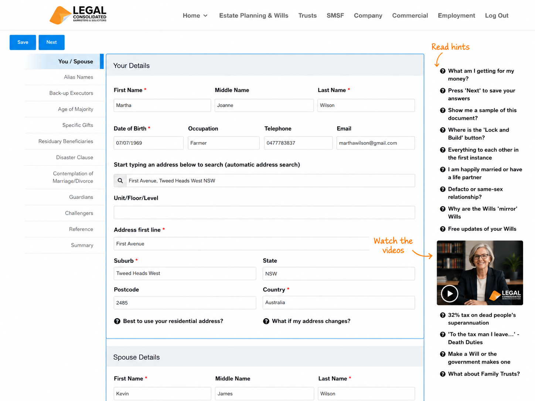Click question icon beside 'Best to use your residential address?'

117,321
